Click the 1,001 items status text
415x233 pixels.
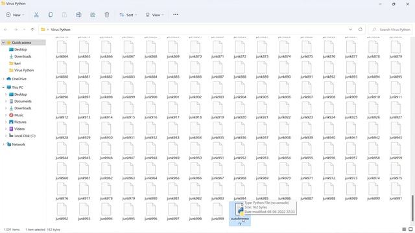click(x=12, y=230)
